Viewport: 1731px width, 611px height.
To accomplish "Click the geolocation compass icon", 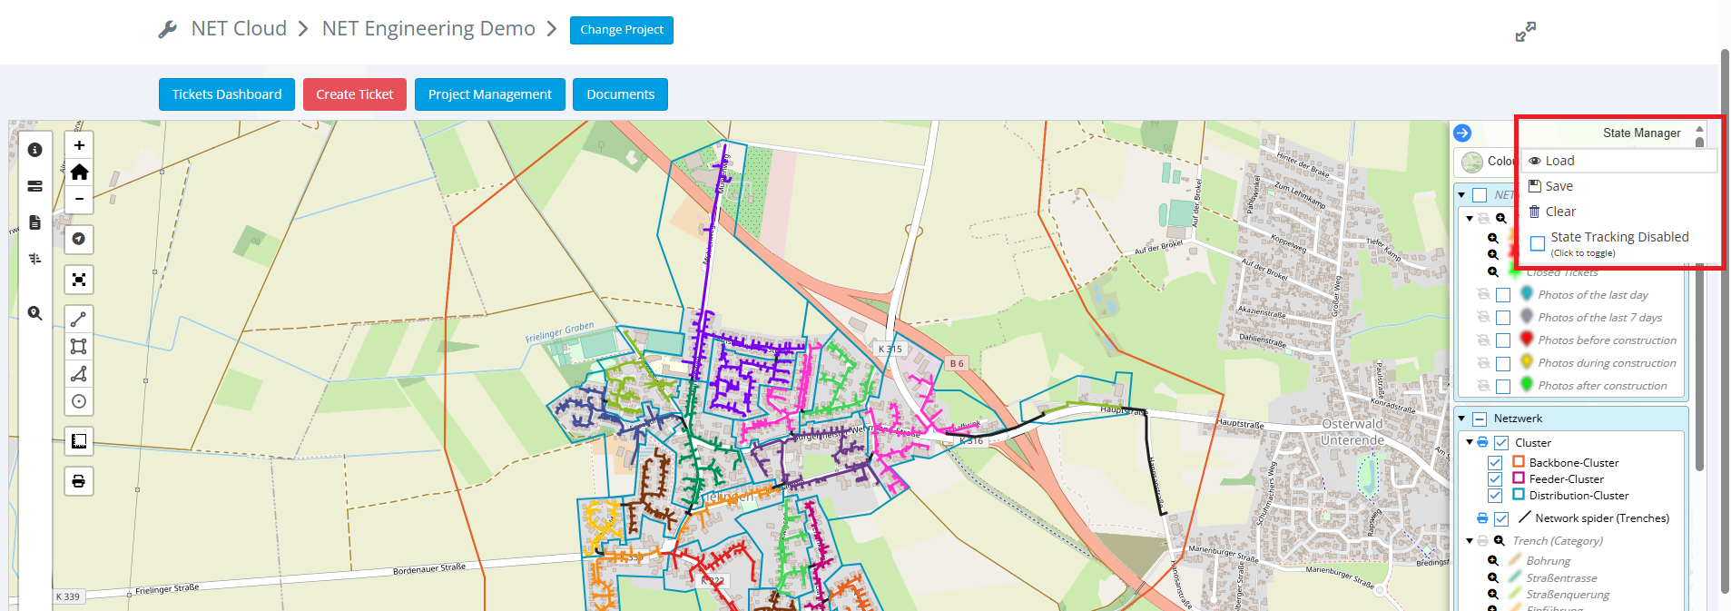I will click(x=79, y=239).
